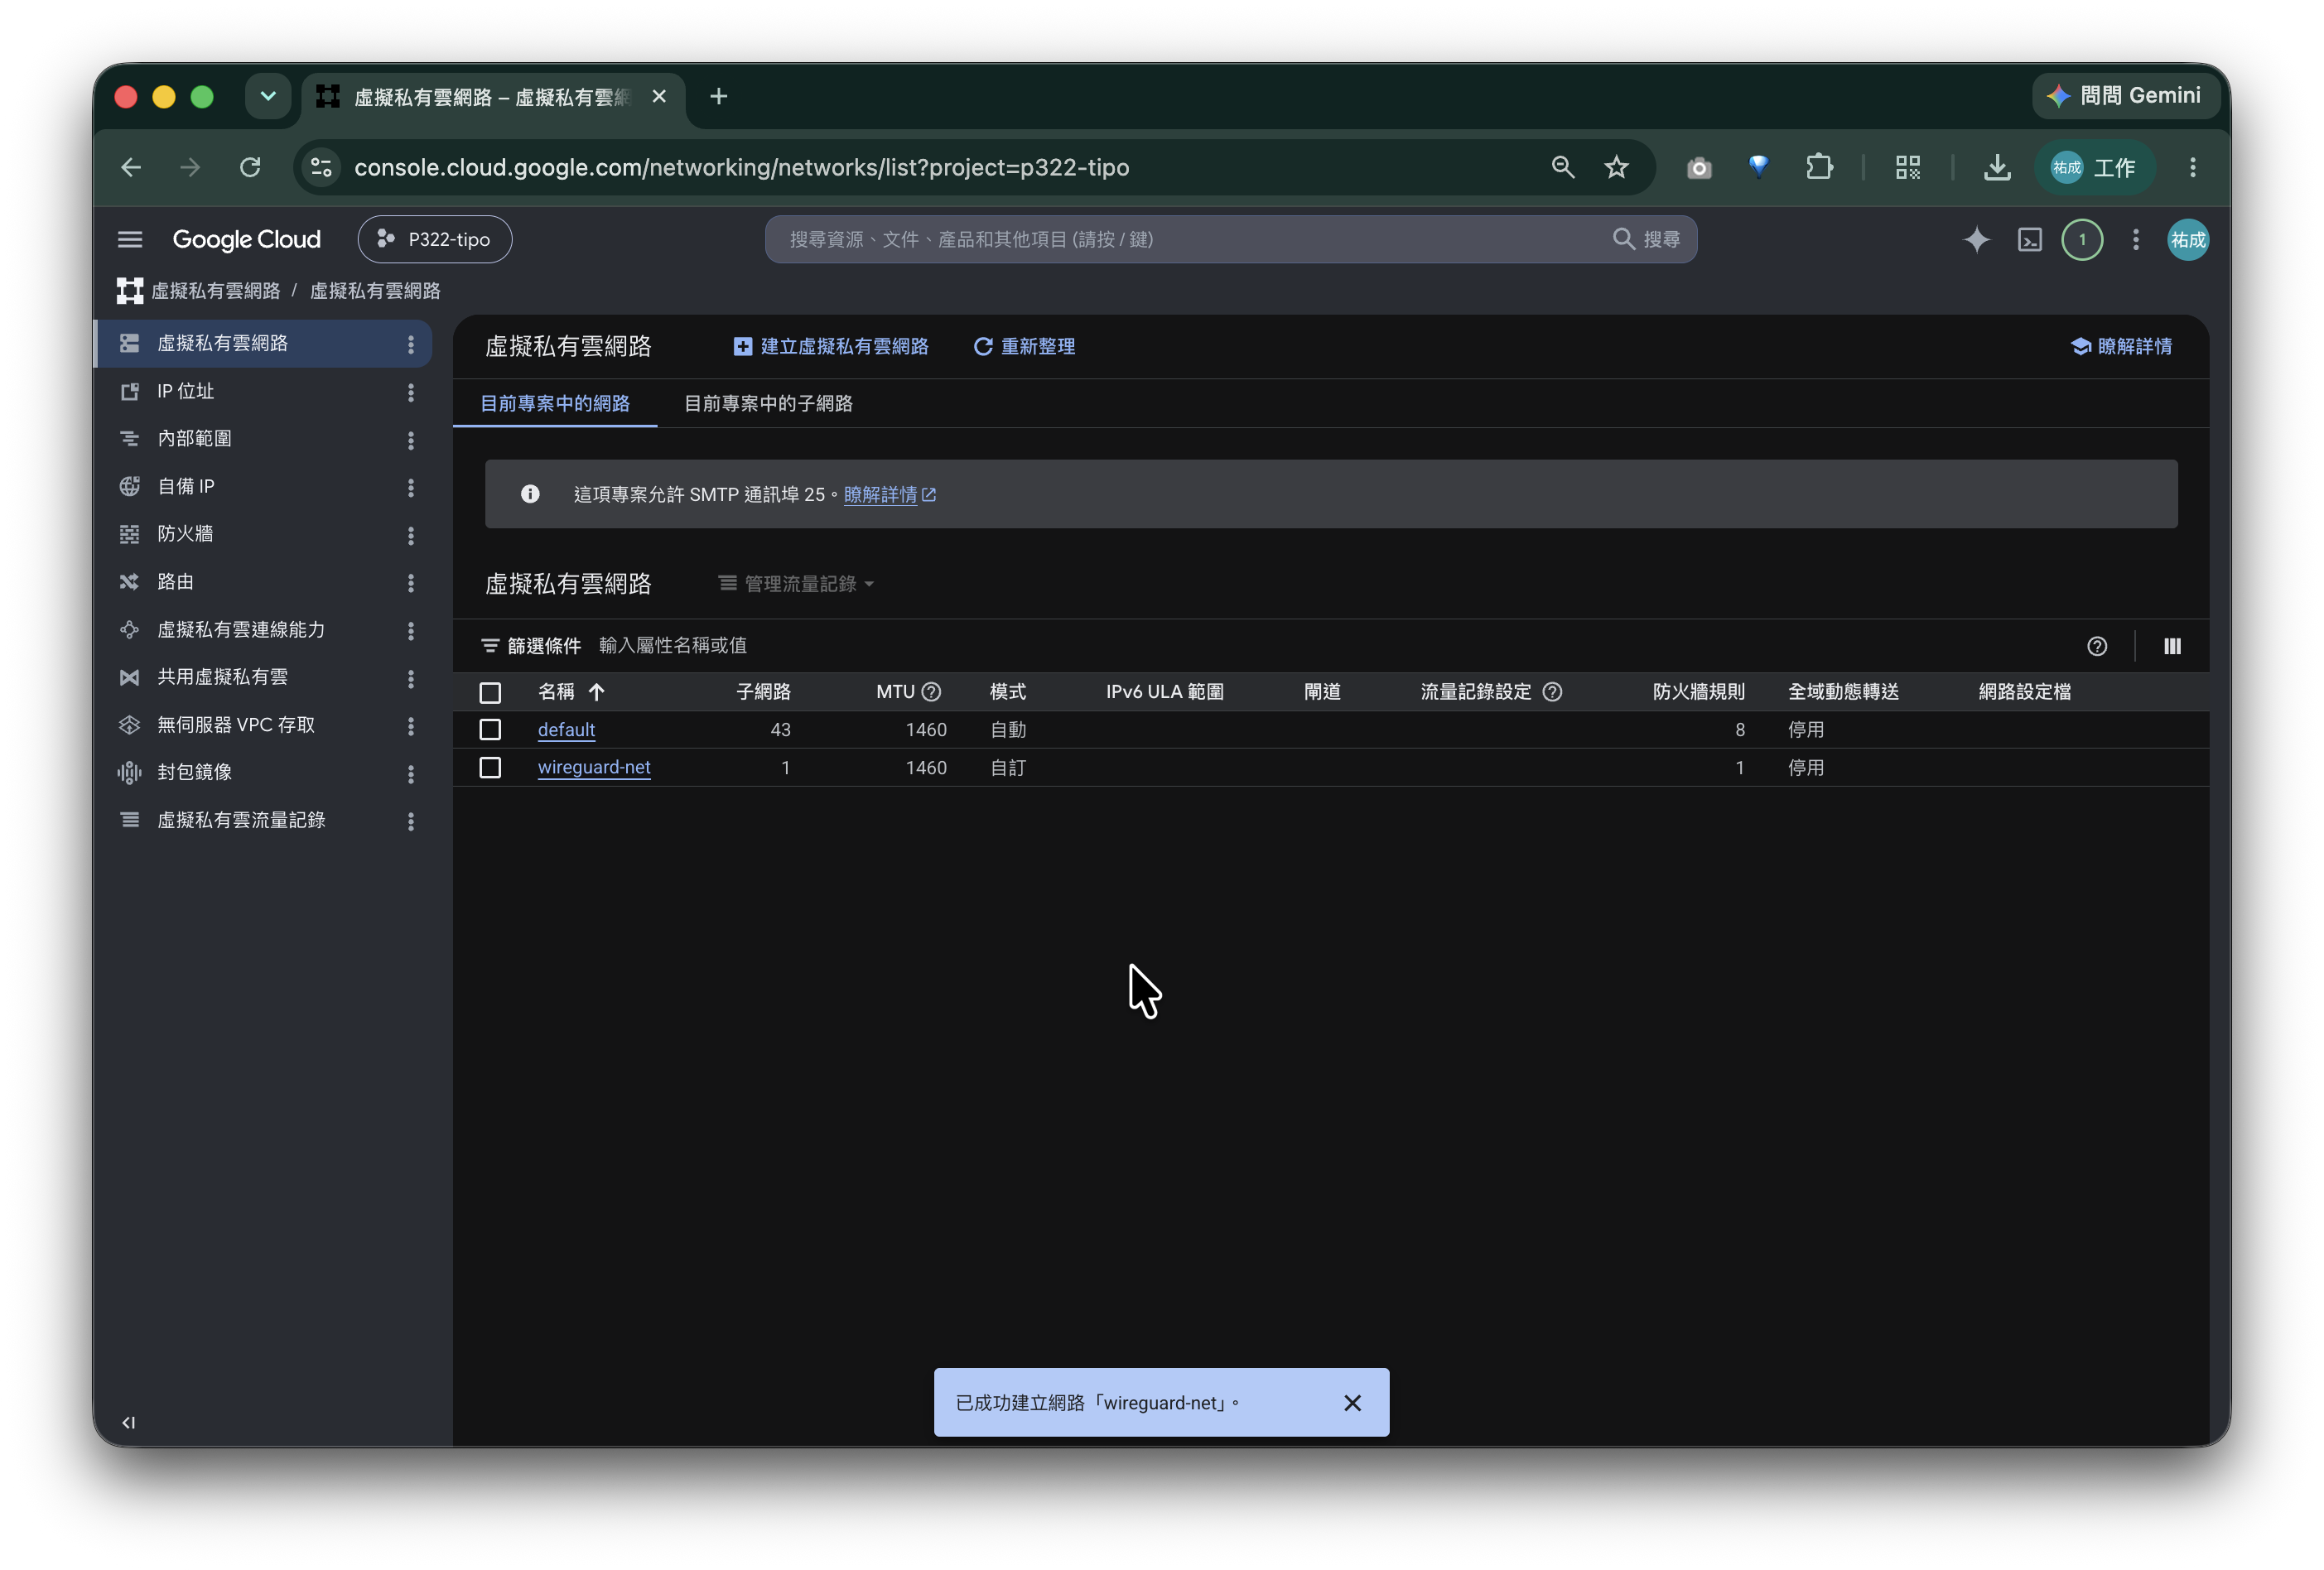
Task: Click the Chrome address bar URL
Action: click(x=741, y=167)
